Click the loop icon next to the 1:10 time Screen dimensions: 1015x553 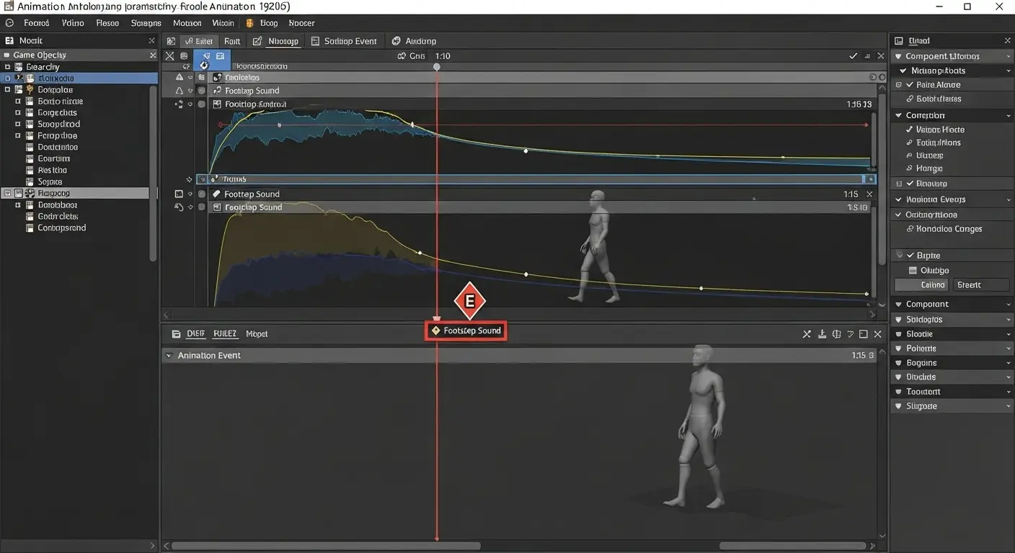coord(401,55)
